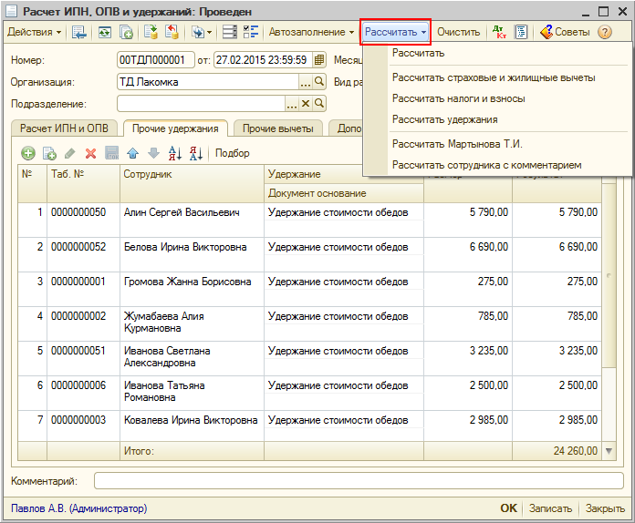Sort table ascending with А-Я icon

coord(175,153)
